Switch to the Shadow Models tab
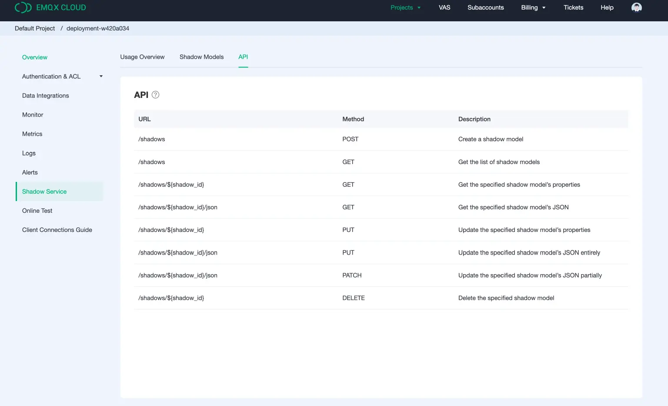Viewport: 668px width, 406px height. pyautogui.click(x=201, y=57)
